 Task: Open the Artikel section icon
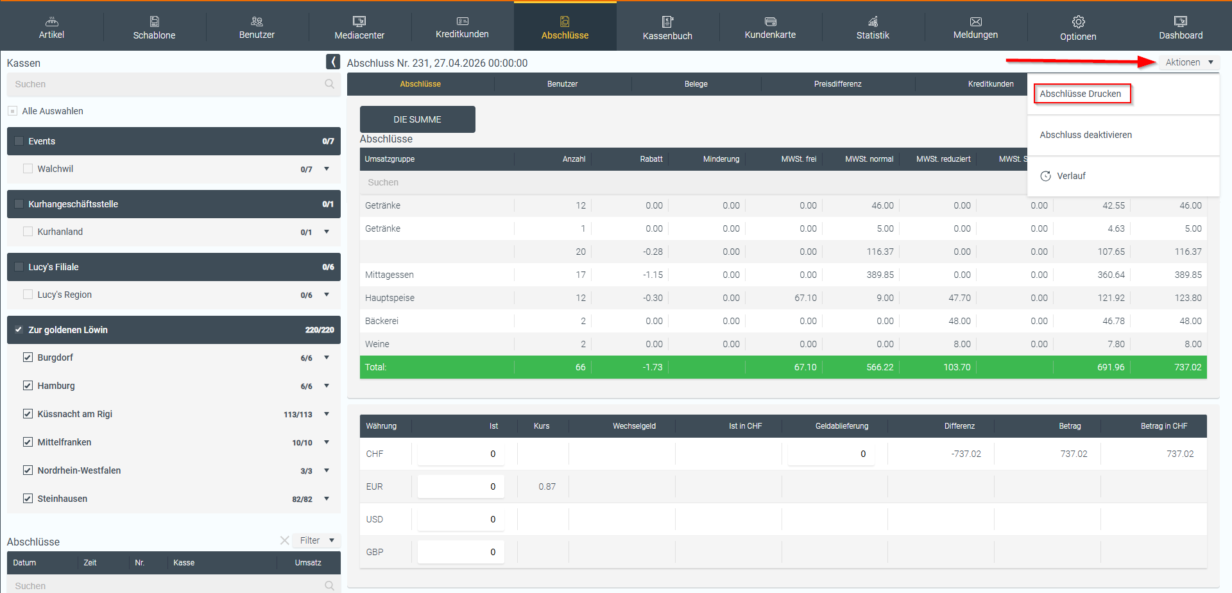(51, 21)
